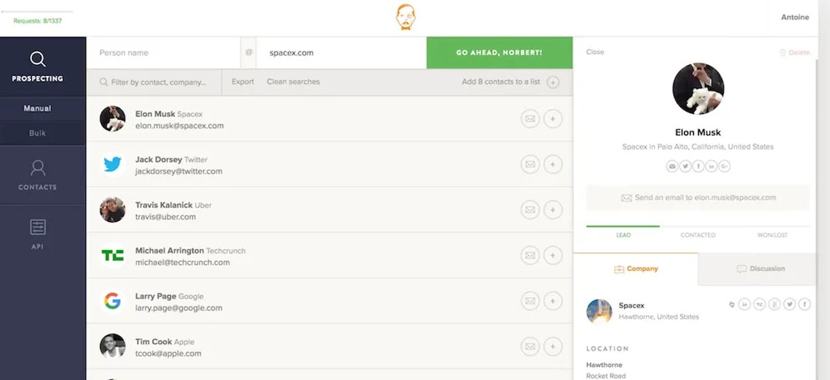Add Travis Kalanick to a list
This screenshot has height=380, width=830.
552,210
